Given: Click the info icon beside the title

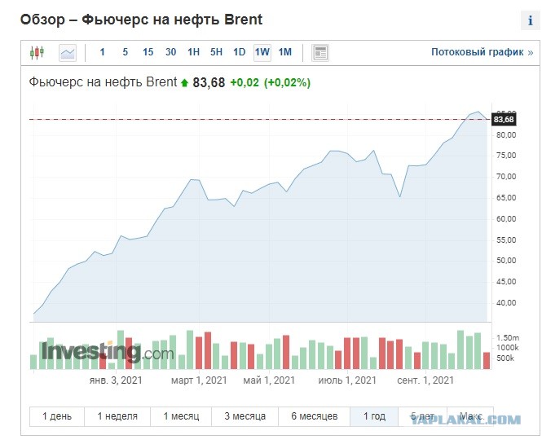Looking at the screenshot, I should pos(531,20).
